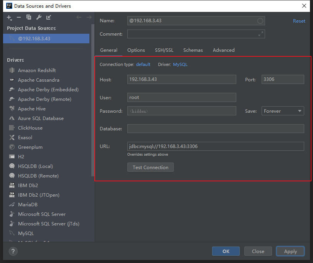Focus the Database input field
This screenshot has height=263, width=313.
(x=216, y=129)
